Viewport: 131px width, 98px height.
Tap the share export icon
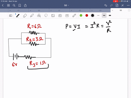[25, 5]
